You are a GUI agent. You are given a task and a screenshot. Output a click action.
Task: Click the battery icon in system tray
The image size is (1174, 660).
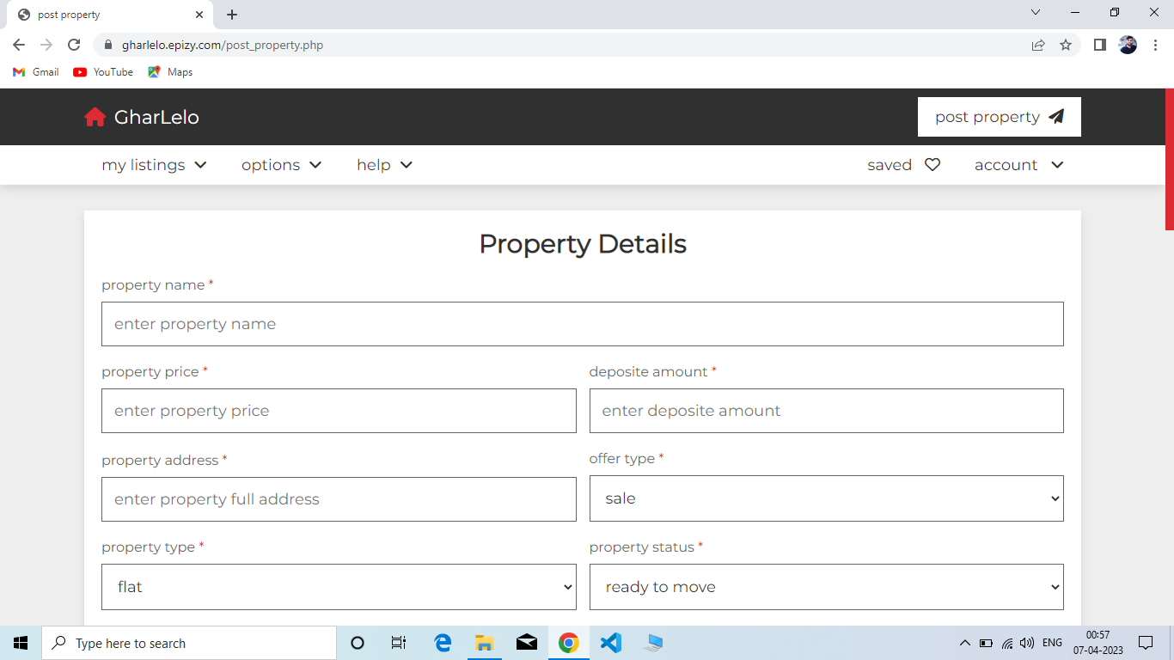click(986, 643)
